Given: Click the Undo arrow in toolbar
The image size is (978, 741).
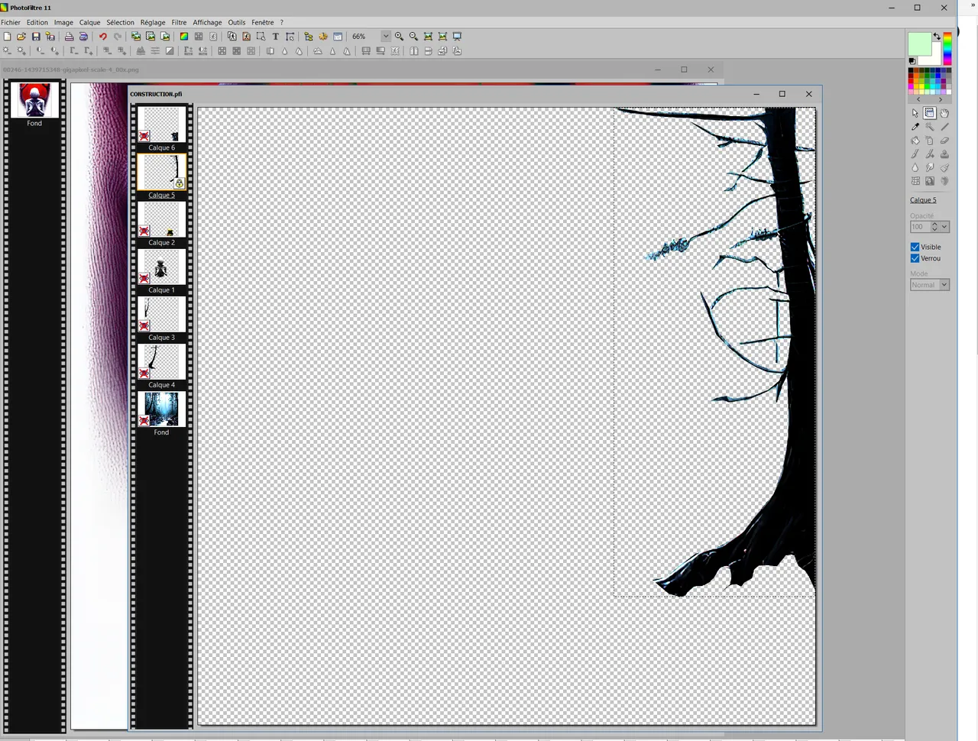Looking at the screenshot, I should pyautogui.click(x=102, y=37).
